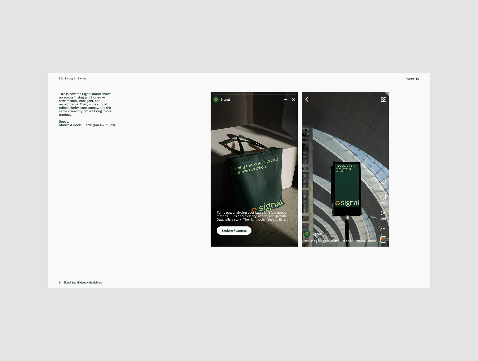Screen dimensions: 478x361
Task: Click the 11,2k likes count
Action: tap(383, 188)
